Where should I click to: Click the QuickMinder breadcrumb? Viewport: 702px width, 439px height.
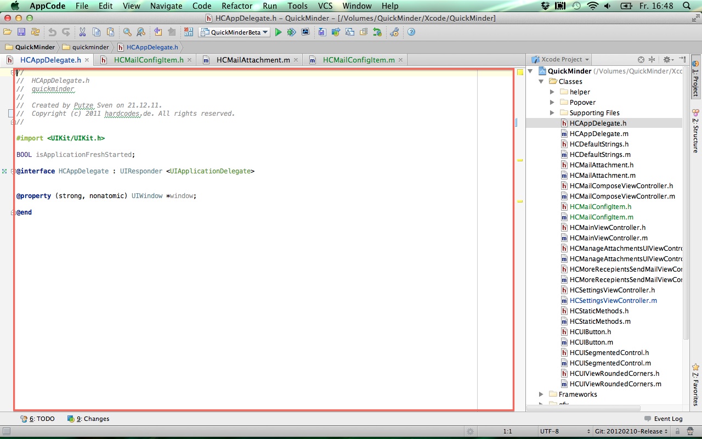(x=30, y=47)
